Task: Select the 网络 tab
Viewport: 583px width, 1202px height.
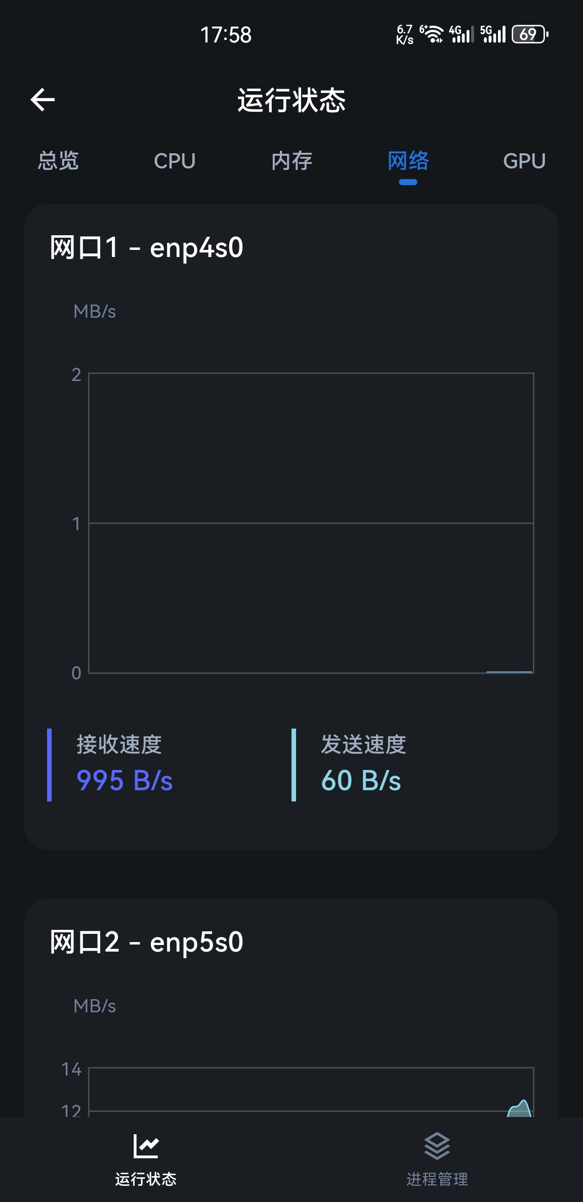Action: tap(408, 161)
